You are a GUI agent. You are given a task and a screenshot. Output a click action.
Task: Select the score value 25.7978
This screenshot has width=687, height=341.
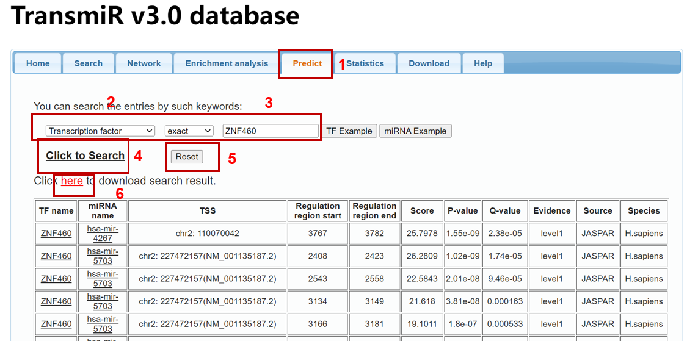[422, 233]
